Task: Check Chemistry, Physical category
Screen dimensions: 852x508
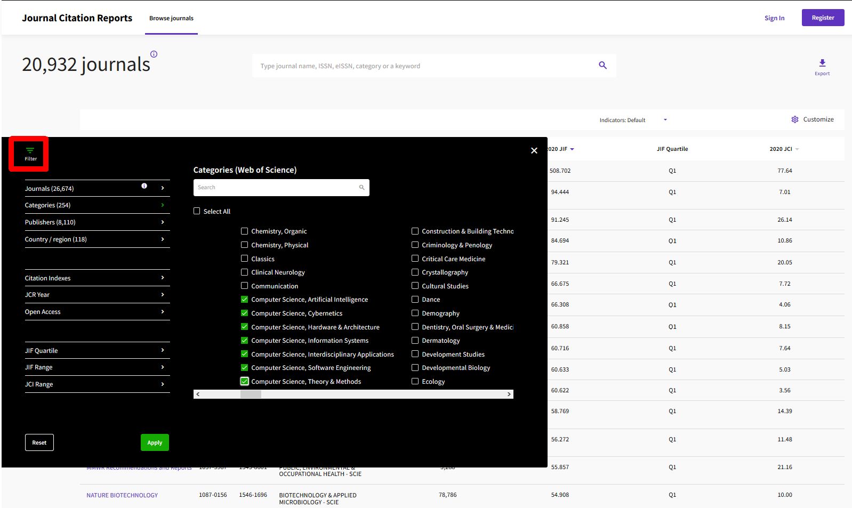Action: [x=244, y=245]
